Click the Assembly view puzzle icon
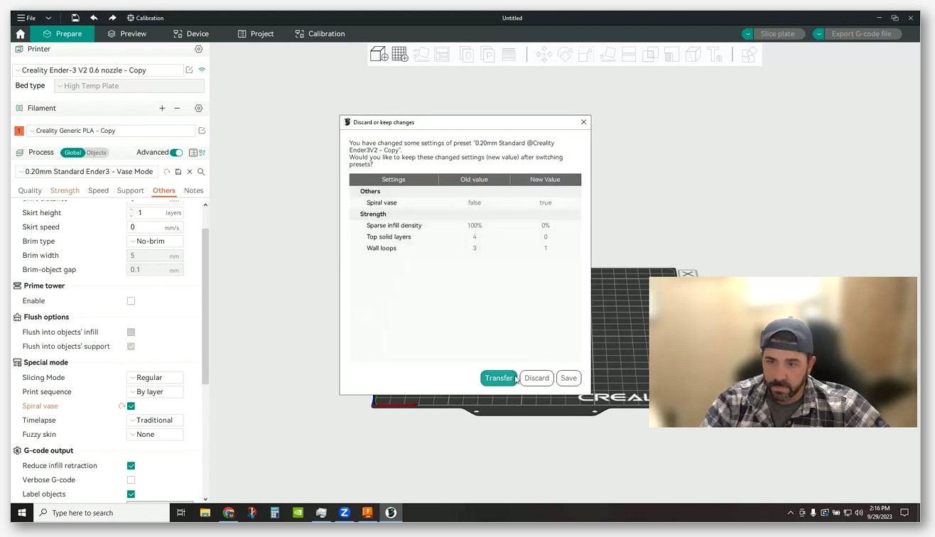Screen dimensions: 935x537 (749, 54)
